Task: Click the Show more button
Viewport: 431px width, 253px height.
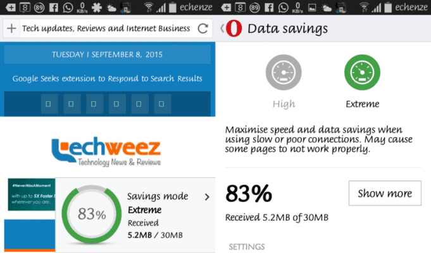Action: coord(385,193)
